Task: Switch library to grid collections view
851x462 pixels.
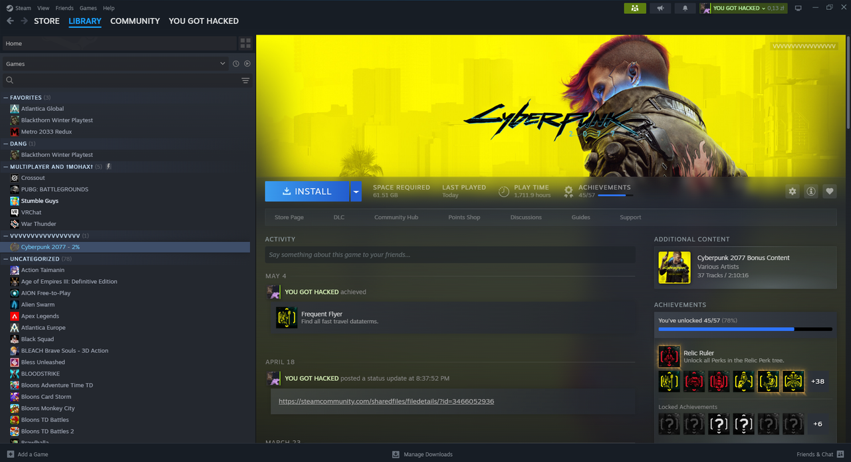Action: click(x=245, y=43)
